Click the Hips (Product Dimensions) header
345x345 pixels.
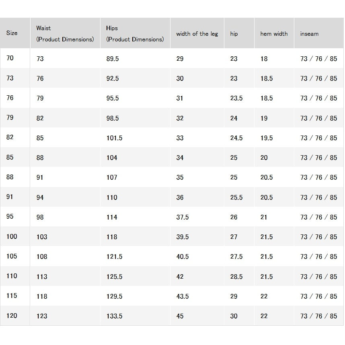tap(135, 34)
